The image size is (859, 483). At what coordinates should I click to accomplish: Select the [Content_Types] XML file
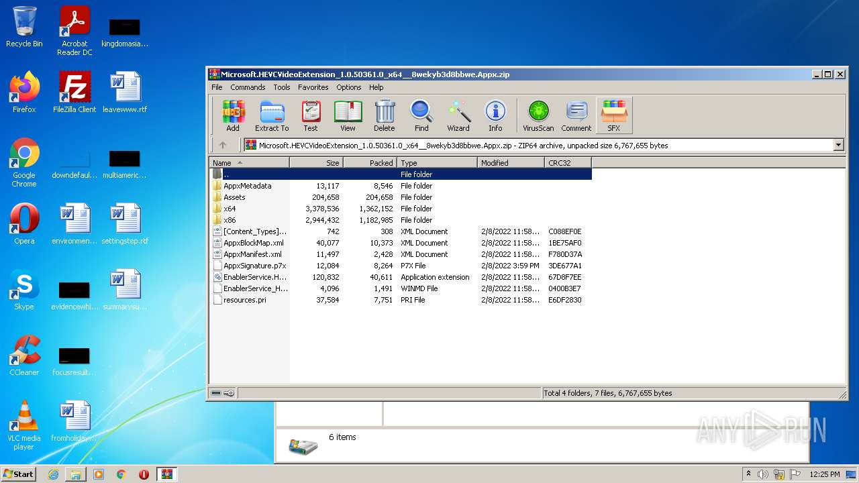click(401, 231)
